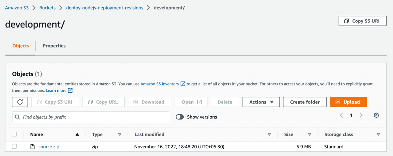
Task: Open the Learn more link
Action: (56, 90)
